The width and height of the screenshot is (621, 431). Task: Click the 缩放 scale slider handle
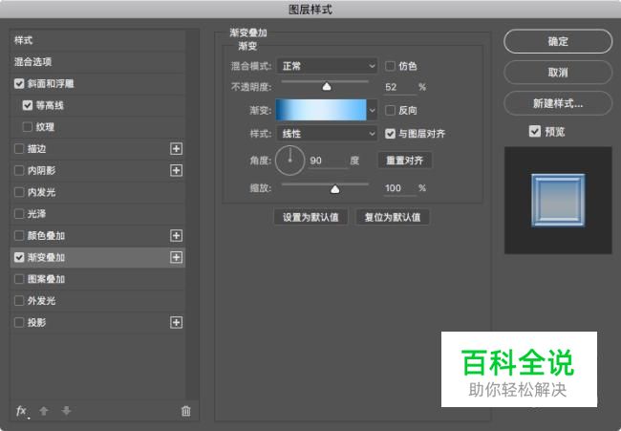point(335,189)
